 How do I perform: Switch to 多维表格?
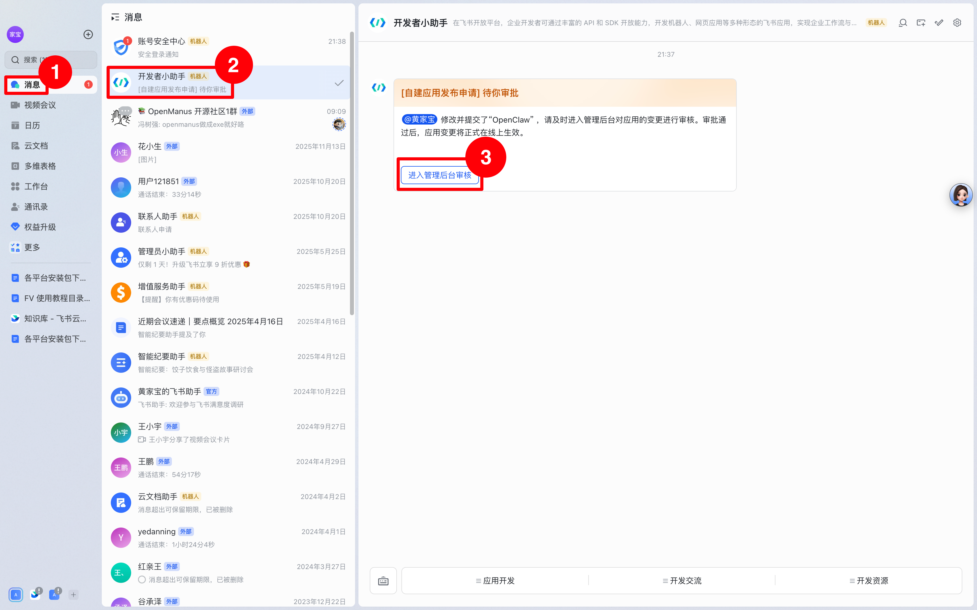coord(51,166)
